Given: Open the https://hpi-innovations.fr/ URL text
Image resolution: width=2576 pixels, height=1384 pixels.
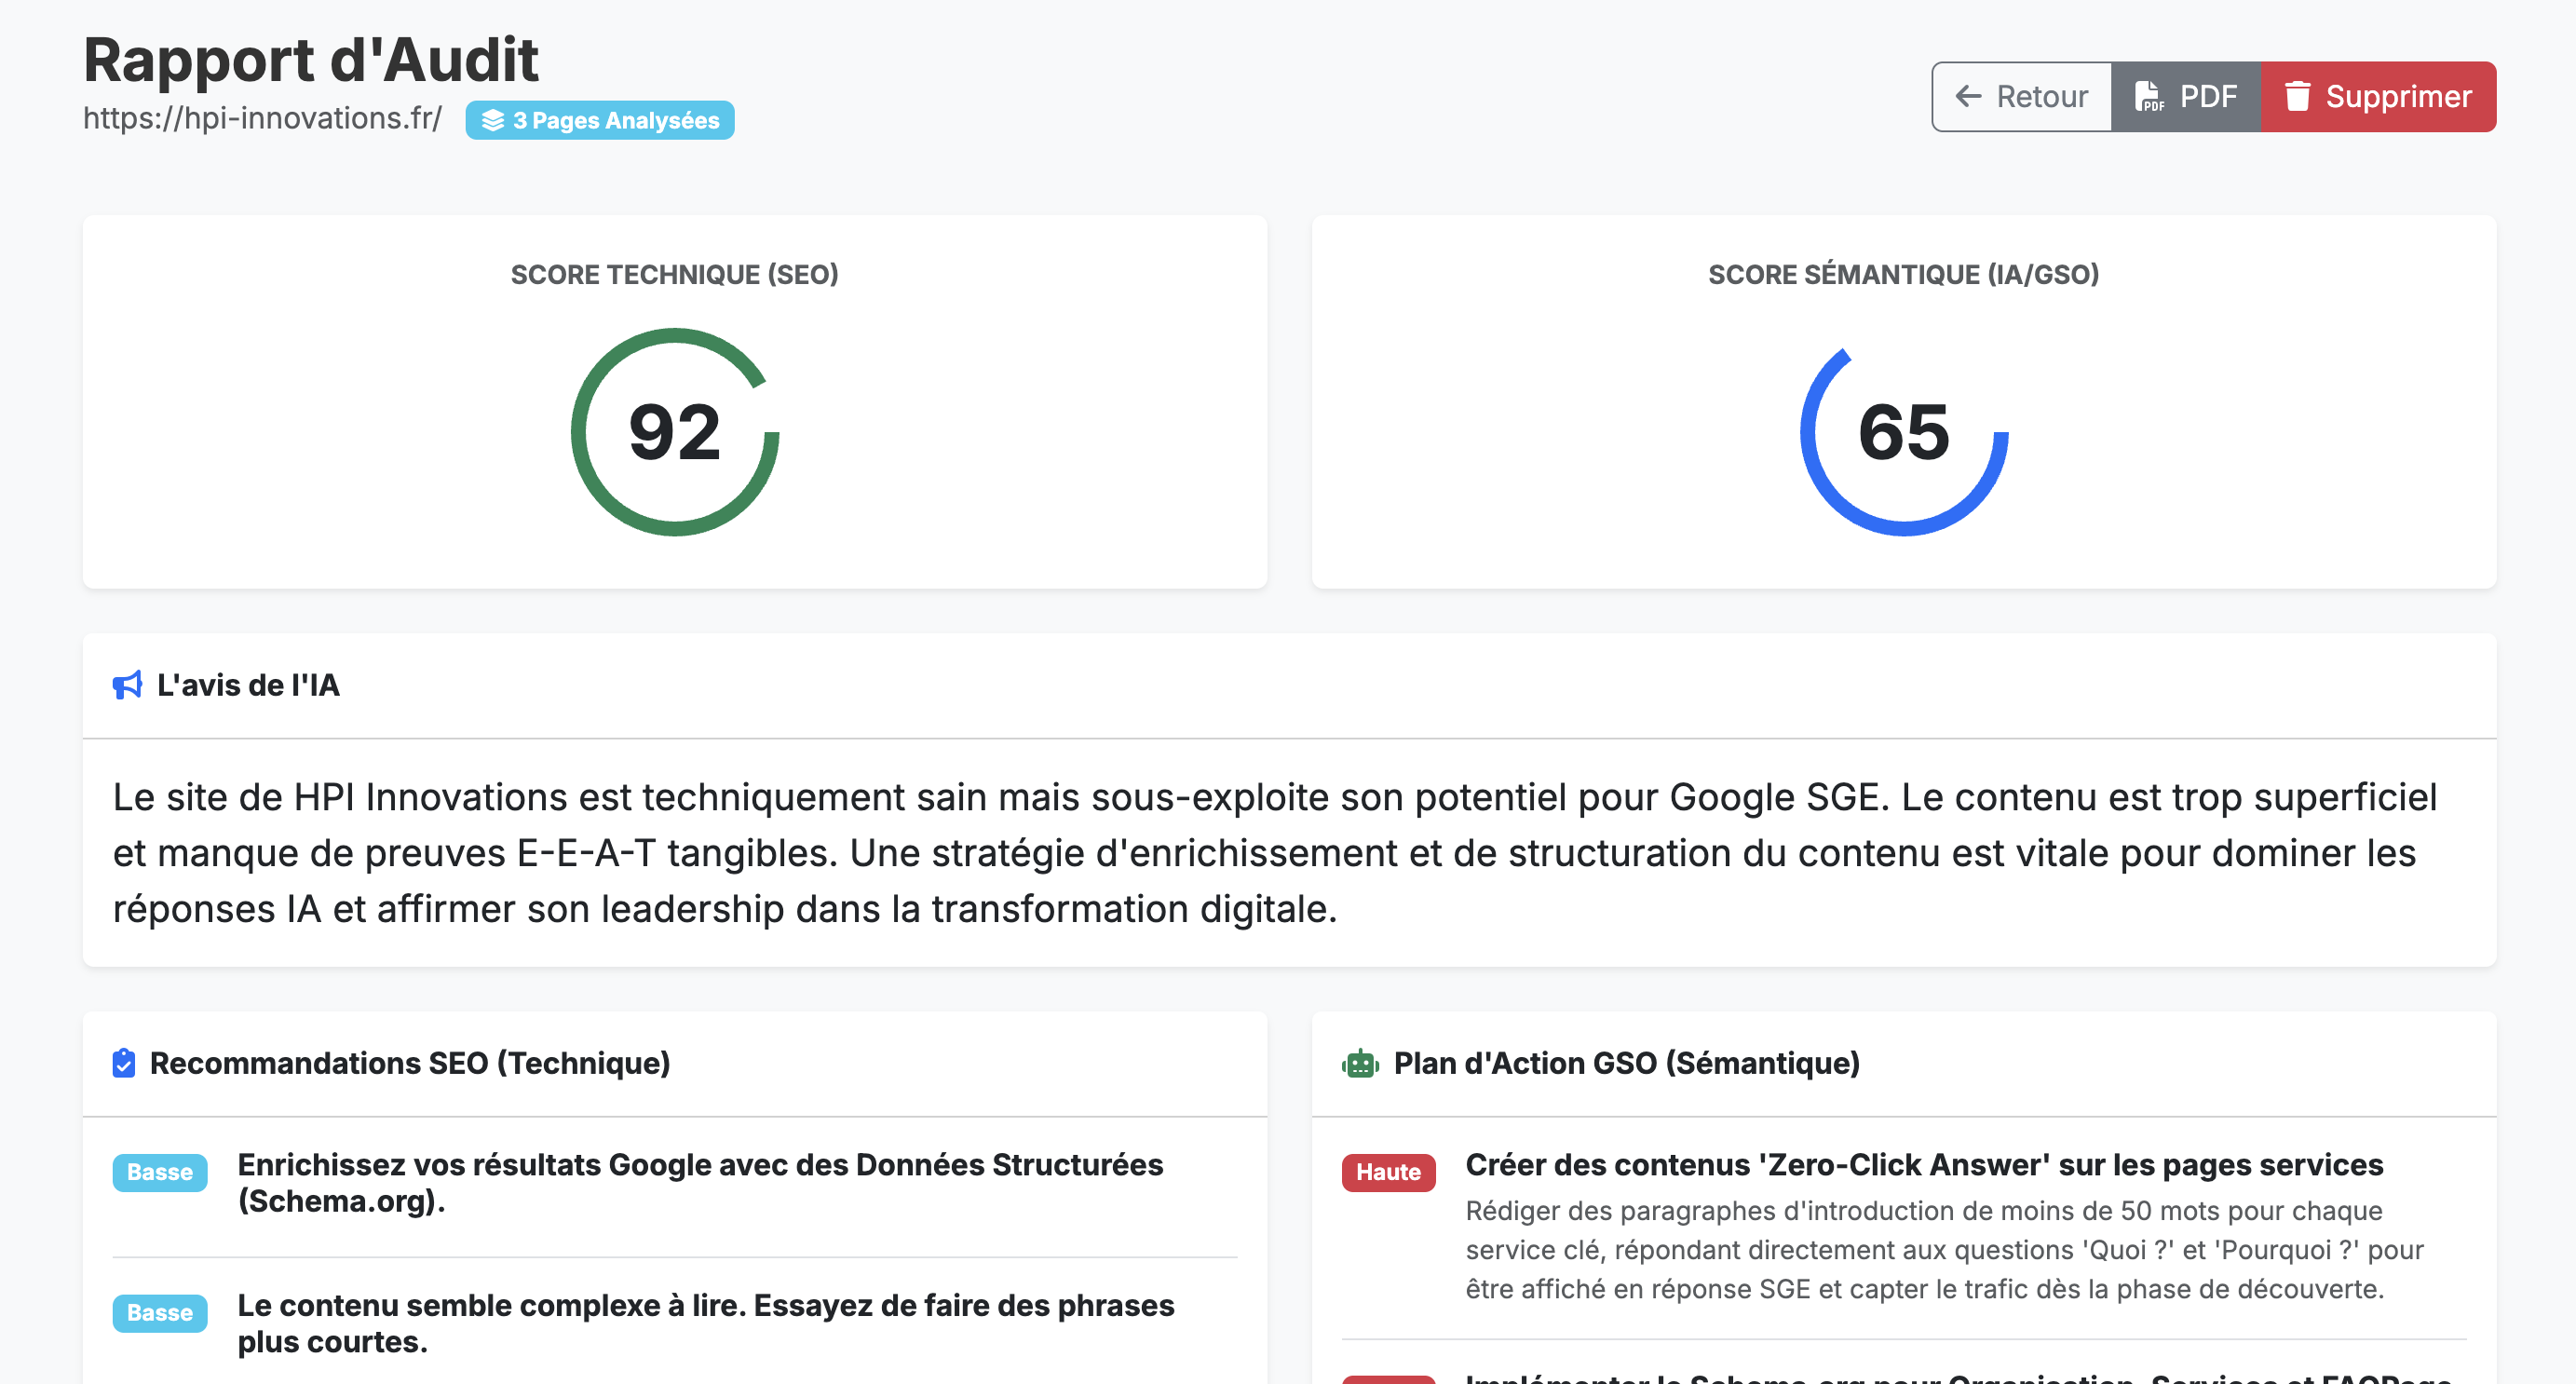Looking at the screenshot, I should (262, 118).
